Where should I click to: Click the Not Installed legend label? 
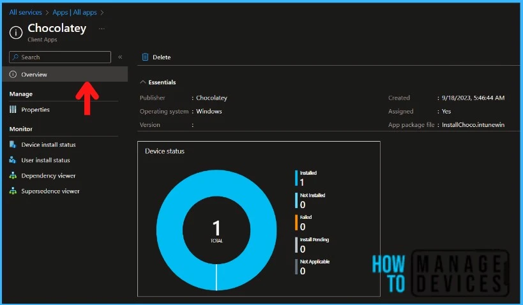tap(312, 195)
